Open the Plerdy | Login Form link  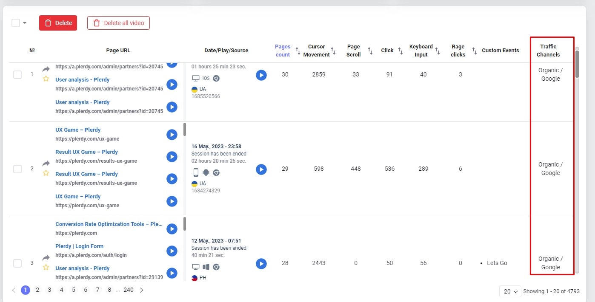click(x=79, y=246)
